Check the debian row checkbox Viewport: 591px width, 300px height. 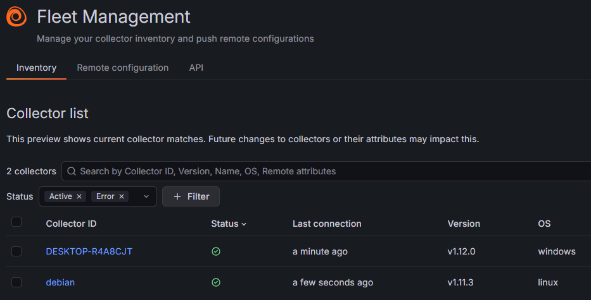(16, 282)
